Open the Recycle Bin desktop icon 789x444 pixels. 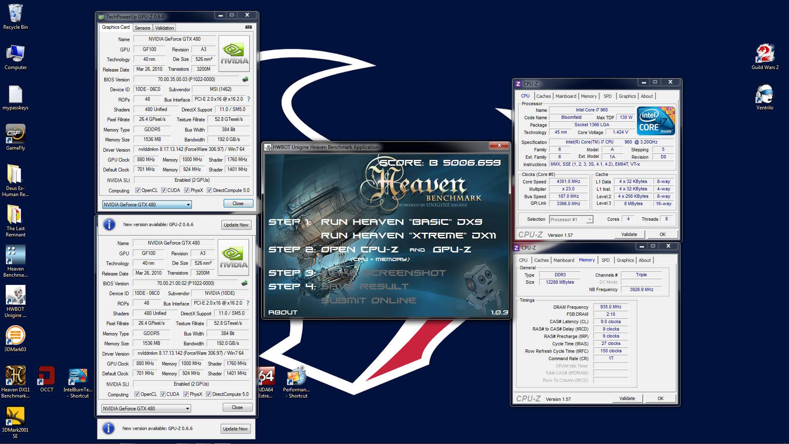coord(16,16)
